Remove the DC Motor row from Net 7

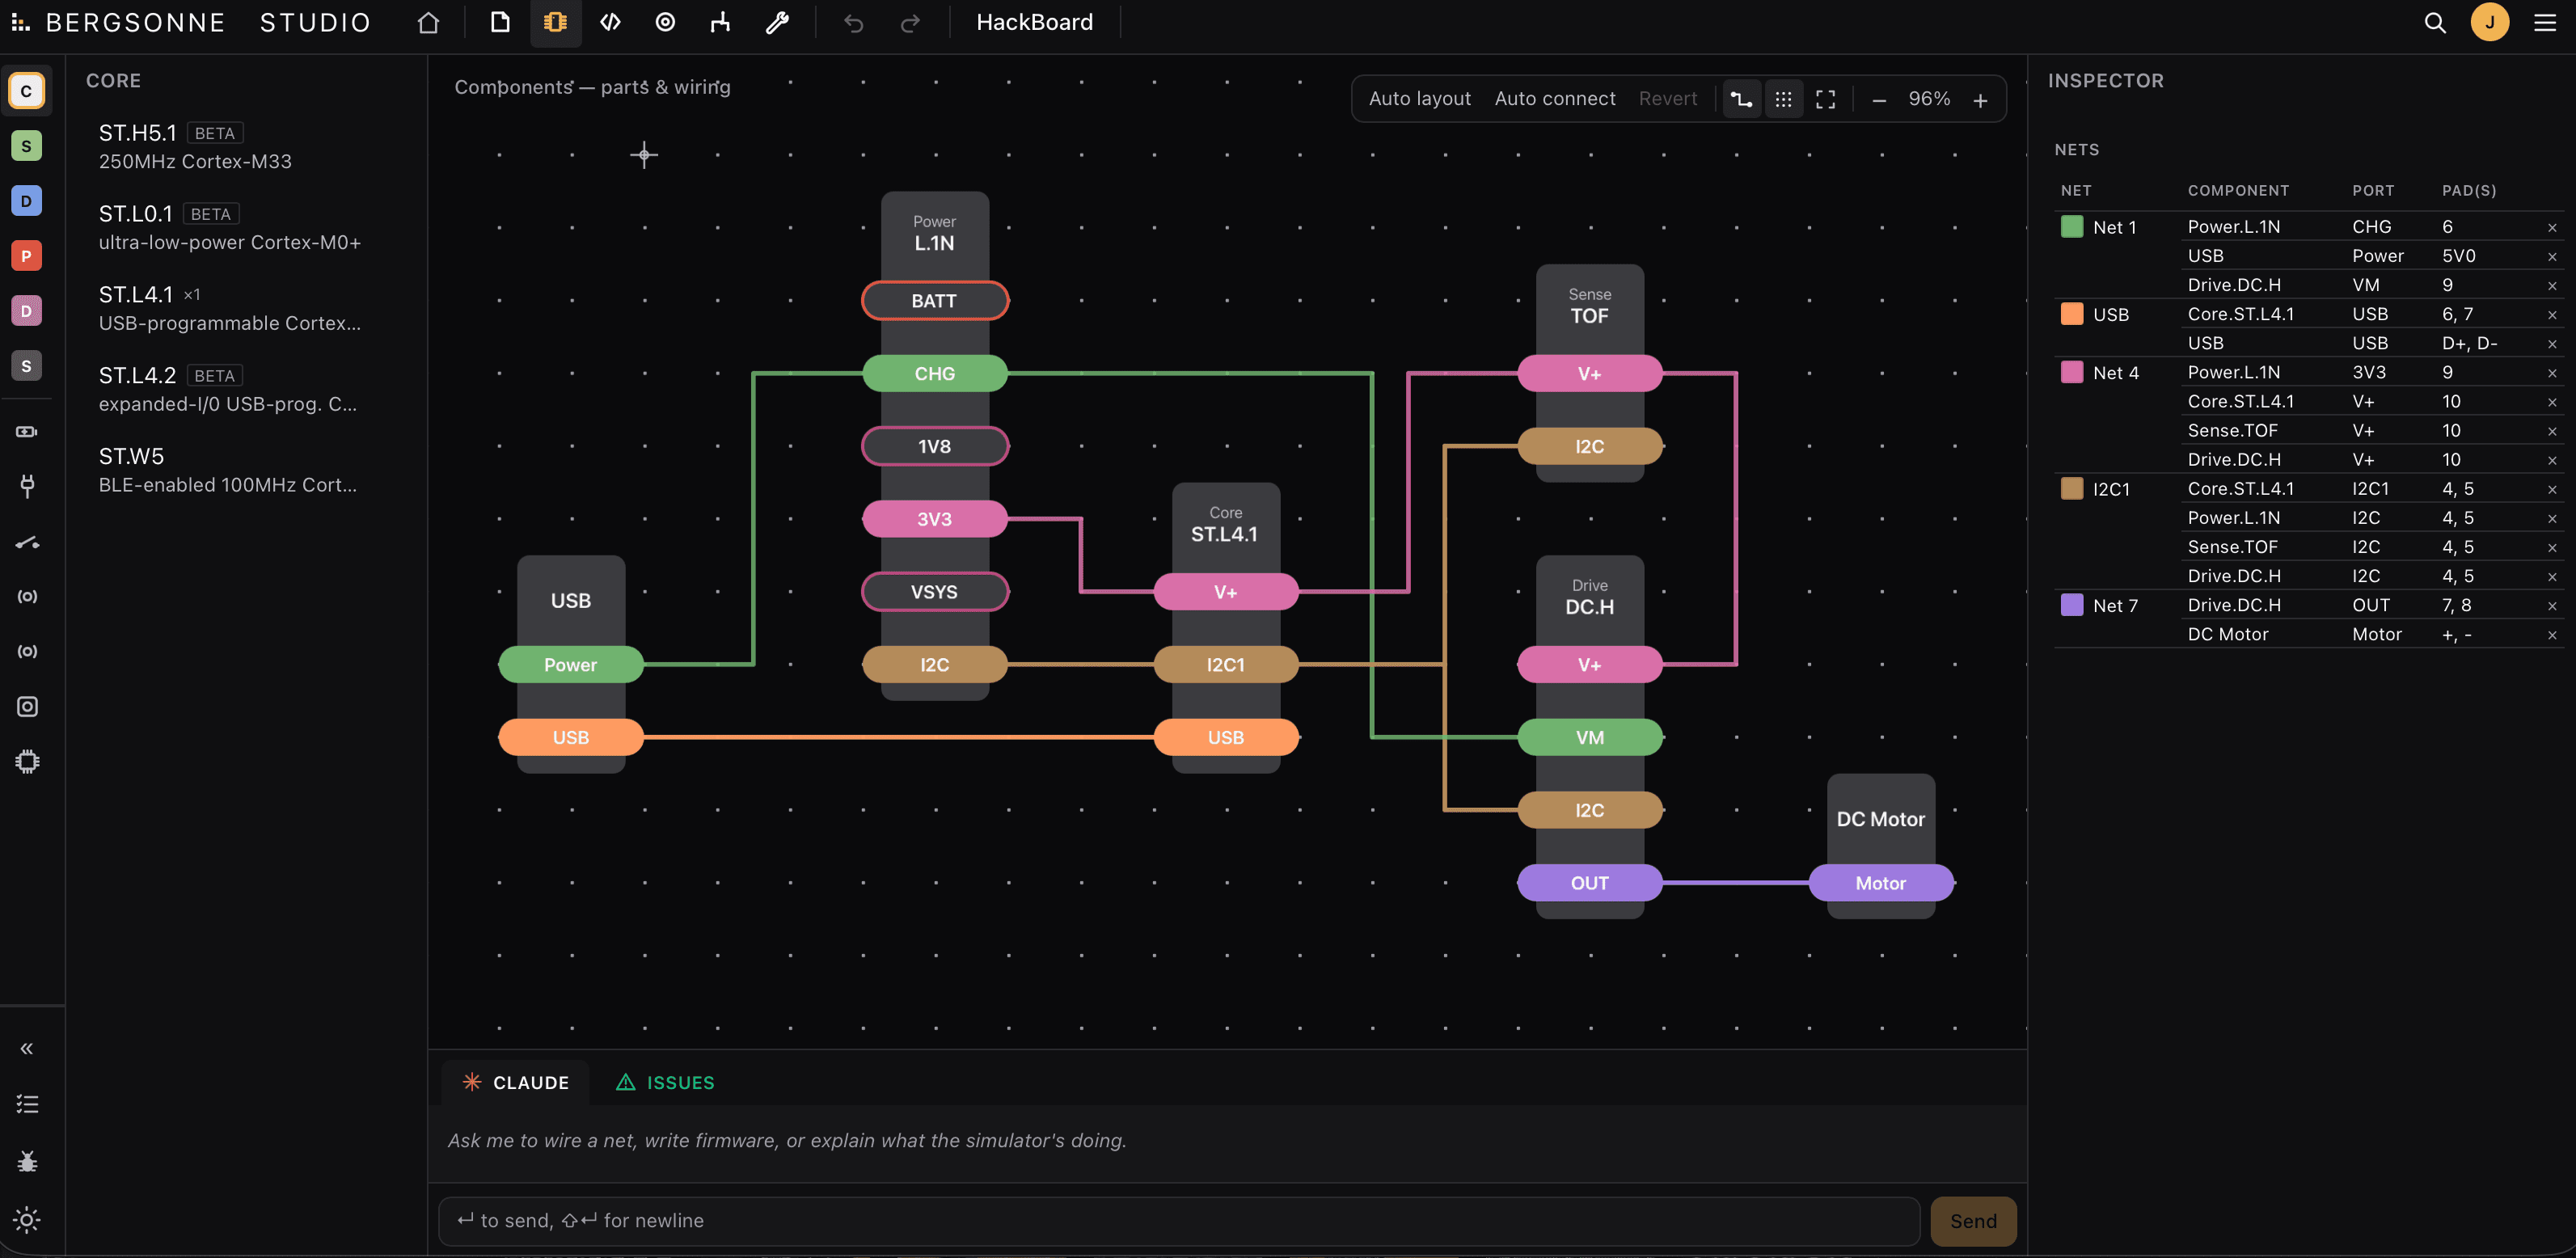(x=2552, y=635)
